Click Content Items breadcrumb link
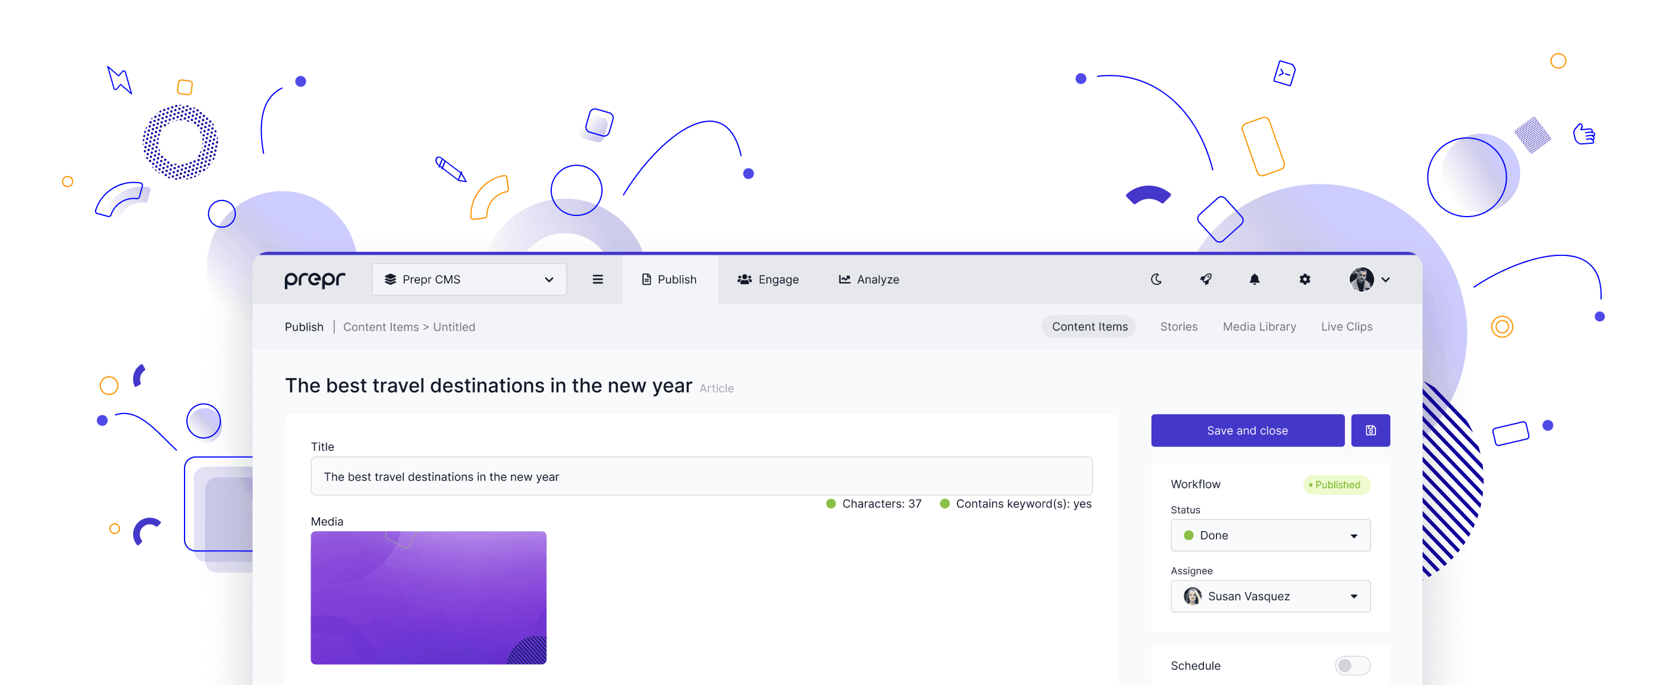Screen dimensions: 1674x685 point(381,327)
